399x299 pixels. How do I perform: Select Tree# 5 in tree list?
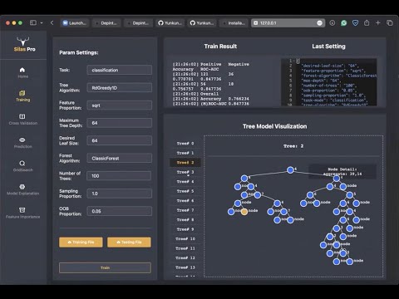[x=185, y=191]
